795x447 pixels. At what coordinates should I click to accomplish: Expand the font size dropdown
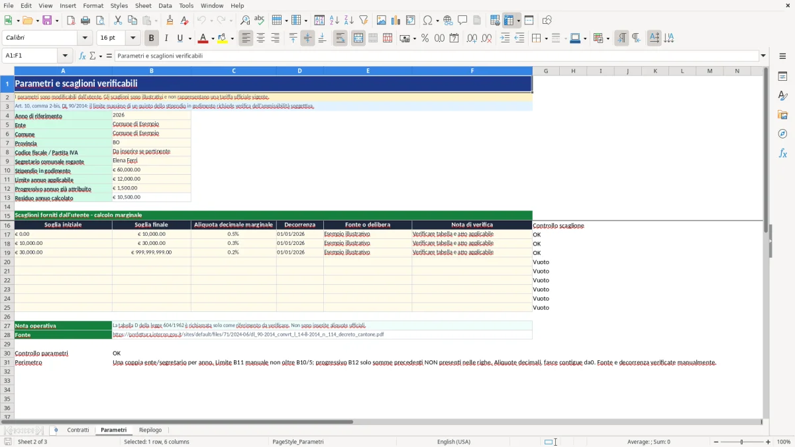point(133,38)
